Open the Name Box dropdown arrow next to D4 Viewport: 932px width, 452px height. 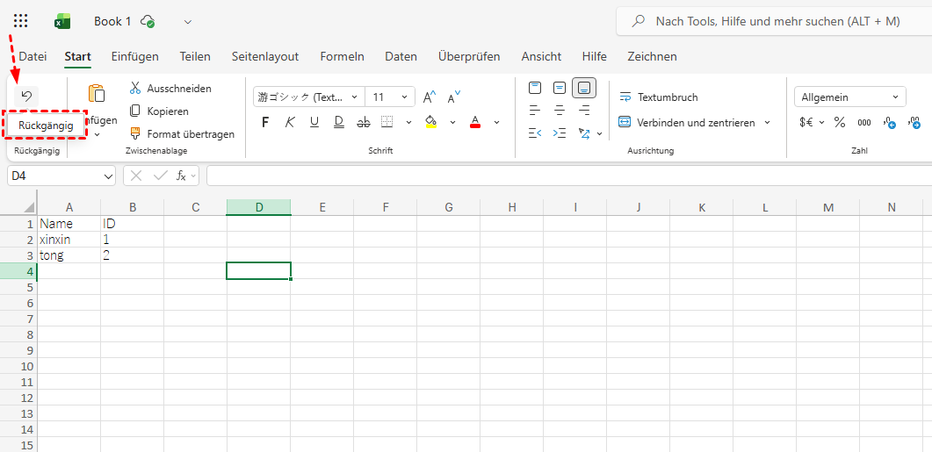pos(108,176)
